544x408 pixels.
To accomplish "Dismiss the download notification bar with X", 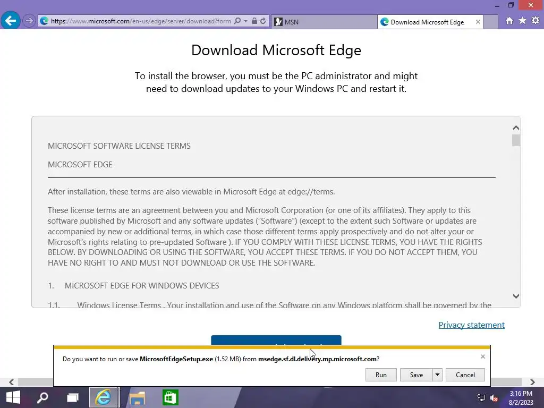I will point(482,356).
